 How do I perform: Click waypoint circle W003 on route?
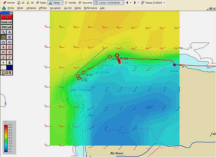(84, 72)
